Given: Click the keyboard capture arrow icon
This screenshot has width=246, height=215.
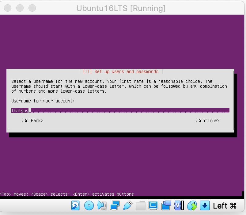Looking at the screenshot, I should 205,205.
